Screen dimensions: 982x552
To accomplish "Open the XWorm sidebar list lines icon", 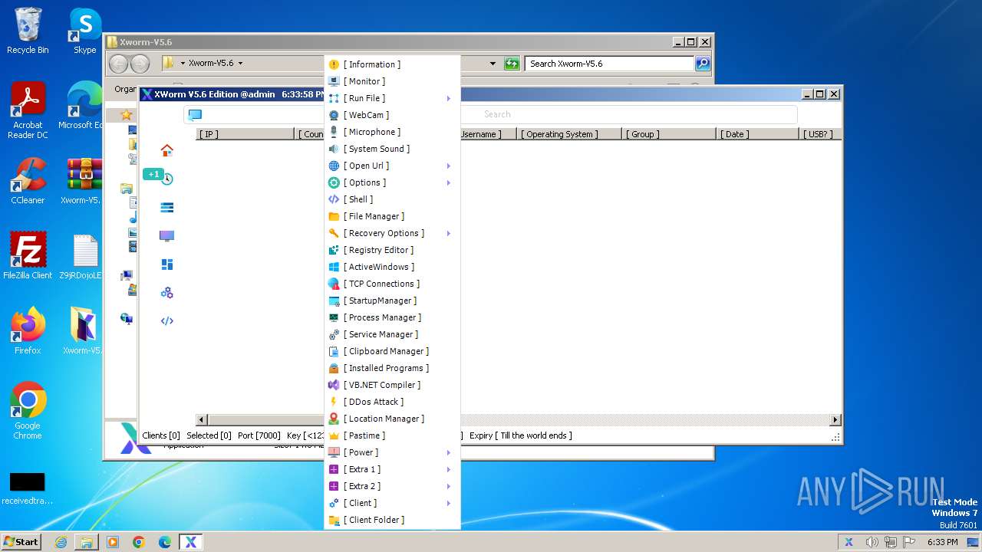I will 166,207.
